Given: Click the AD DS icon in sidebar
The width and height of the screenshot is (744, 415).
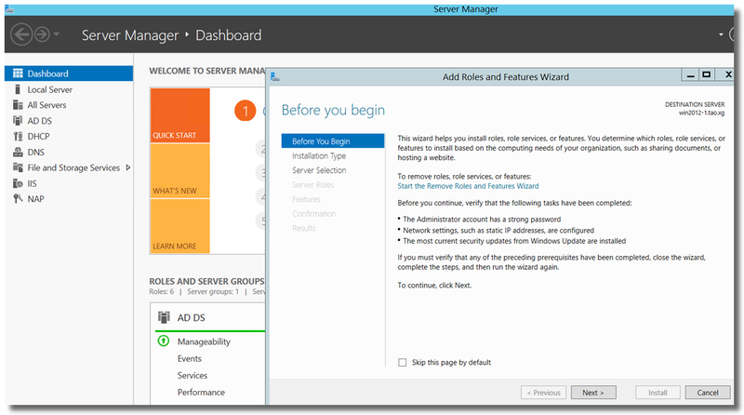Looking at the screenshot, I should click(18, 121).
